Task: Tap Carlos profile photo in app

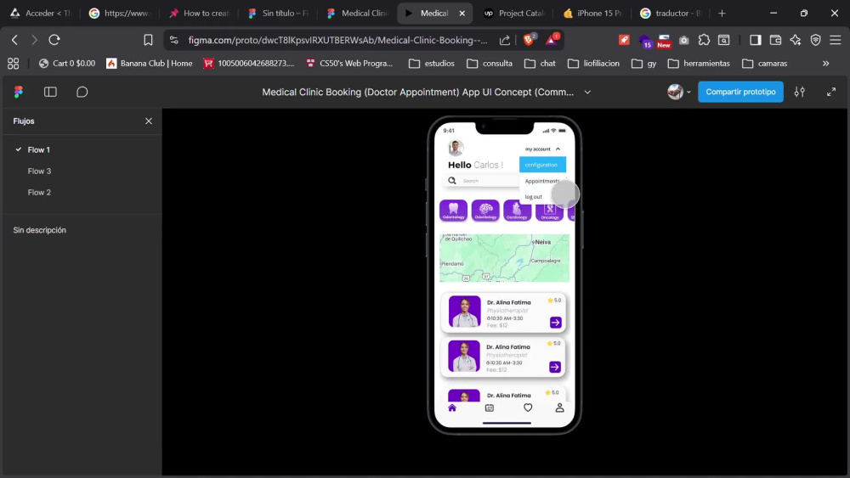Action: tap(456, 148)
